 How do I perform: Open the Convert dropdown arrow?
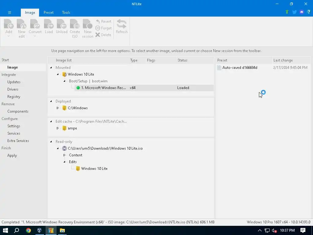point(35,36)
